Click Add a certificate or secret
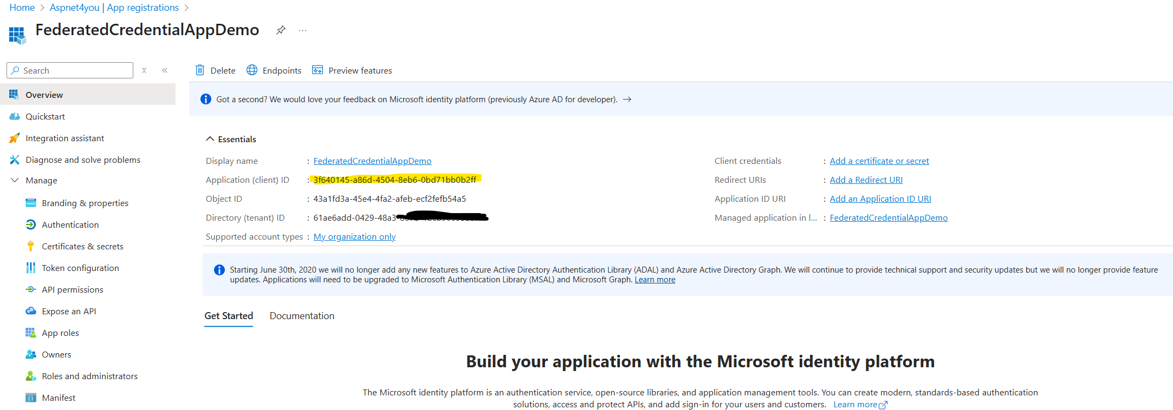This screenshot has width=1173, height=410. [x=879, y=161]
